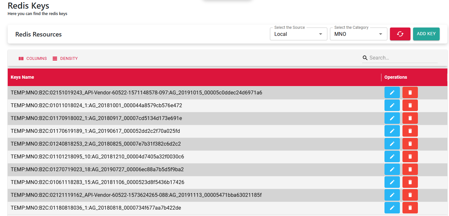The width and height of the screenshot is (449, 216).
Task: Click the Redis Keys page title
Action: [29, 5]
